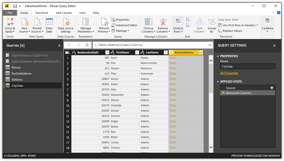284x161 pixels.
Task: Open query Properties
Action: (120, 20)
